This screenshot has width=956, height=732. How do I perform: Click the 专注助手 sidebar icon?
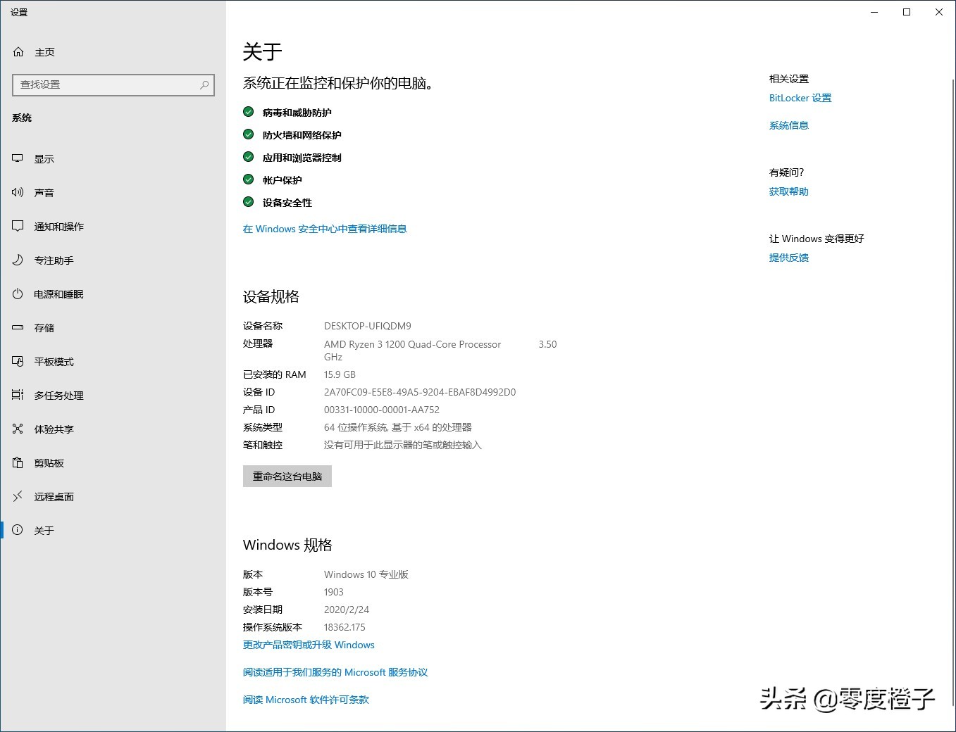[17, 260]
